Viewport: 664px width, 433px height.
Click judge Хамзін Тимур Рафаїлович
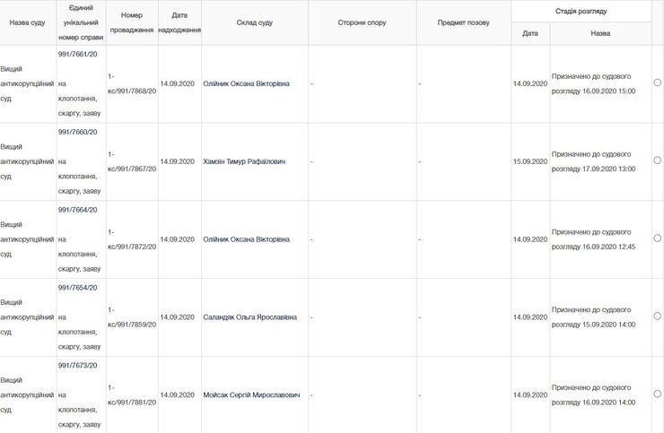pyautogui.click(x=244, y=161)
